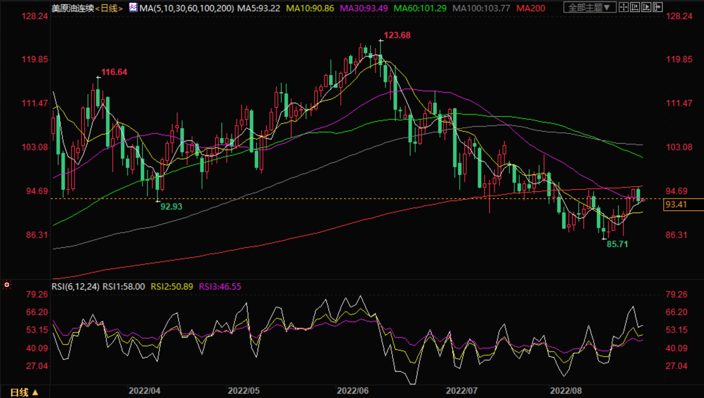
Task: Click the MA100:103.77 legend value
Action: point(481,8)
